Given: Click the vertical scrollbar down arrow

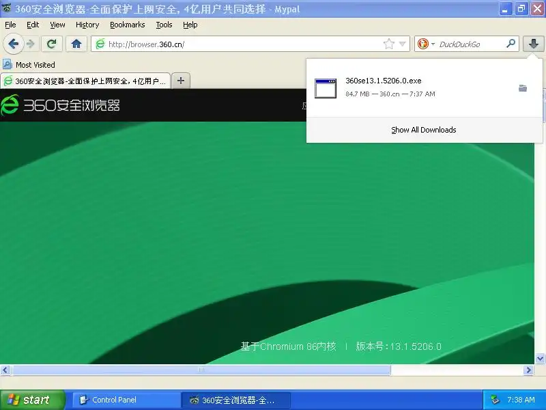Looking at the screenshot, I should [540, 358].
